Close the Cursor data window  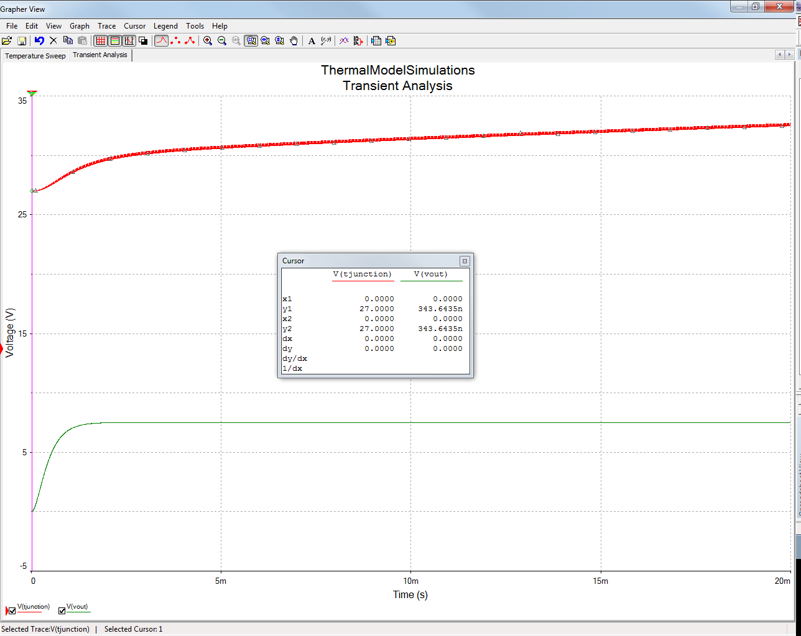[x=465, y=261]
